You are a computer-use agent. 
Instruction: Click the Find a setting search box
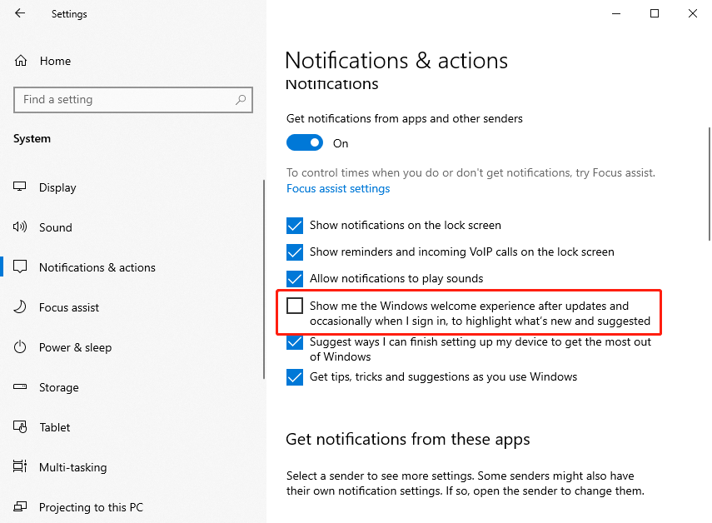pyautogui.click(x=133, y=99)
